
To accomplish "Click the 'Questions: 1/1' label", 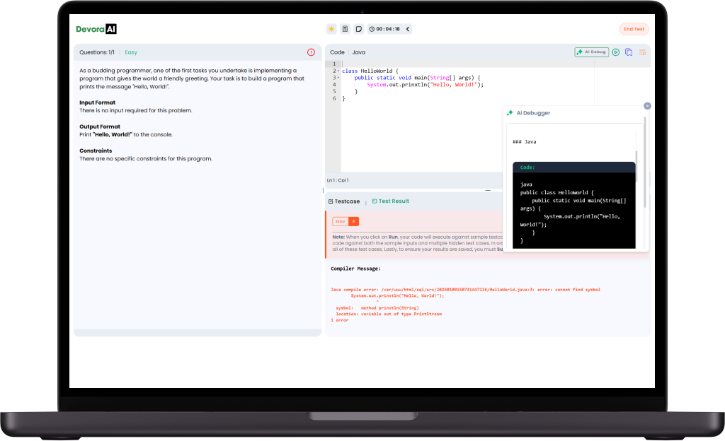I will pyautogui.click(x=96, y=52).
